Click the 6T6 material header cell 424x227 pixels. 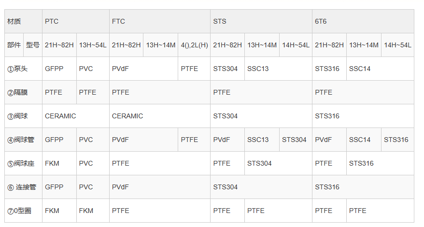tap(363, 21)
